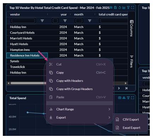
Task: Choose Cut in context menu
Action: 80,64
